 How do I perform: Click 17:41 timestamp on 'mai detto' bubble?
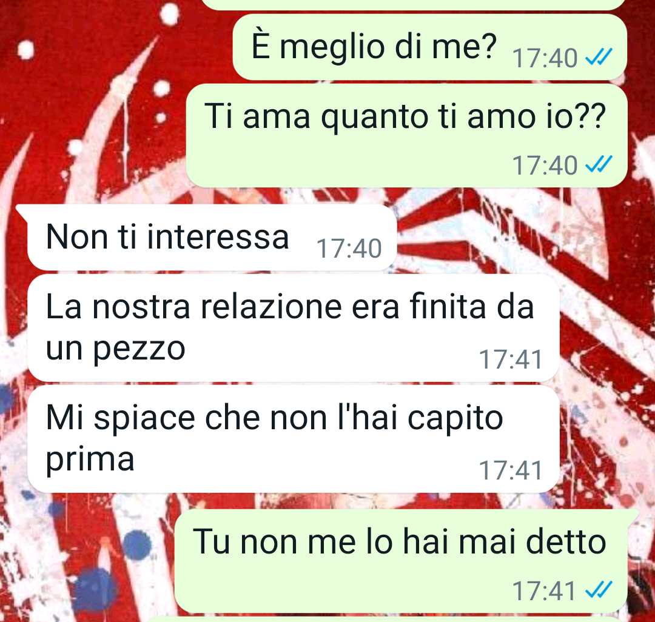pyautogui.click(x=544, y=590)
